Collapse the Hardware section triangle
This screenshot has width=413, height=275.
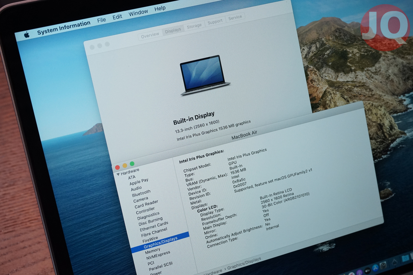[118, 174]
